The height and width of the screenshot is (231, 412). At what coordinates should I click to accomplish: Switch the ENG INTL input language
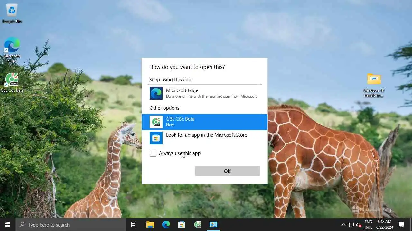(368, 225)
